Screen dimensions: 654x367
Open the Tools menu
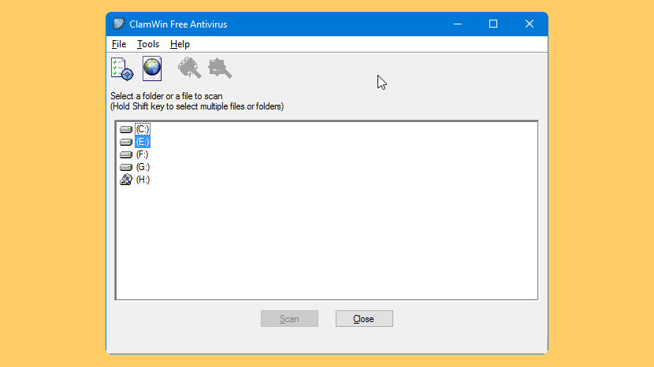[148, 44]
